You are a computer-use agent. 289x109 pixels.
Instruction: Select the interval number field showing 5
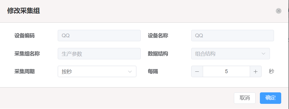226,71
